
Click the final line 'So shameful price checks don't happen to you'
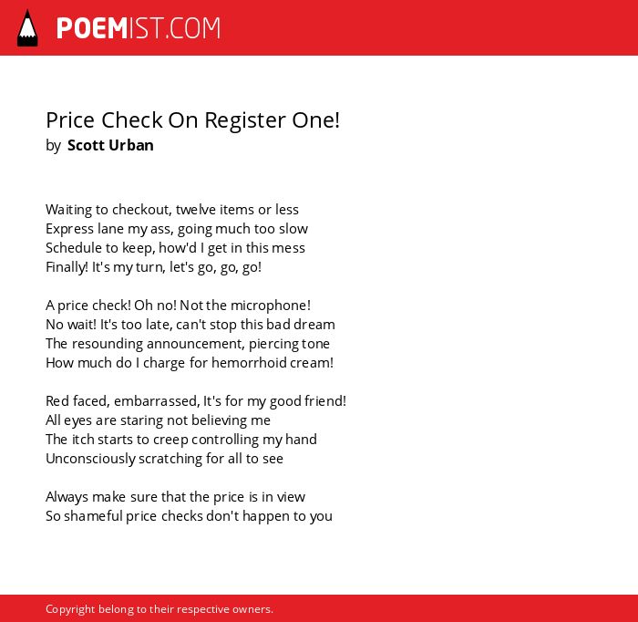tap(189, 516)
